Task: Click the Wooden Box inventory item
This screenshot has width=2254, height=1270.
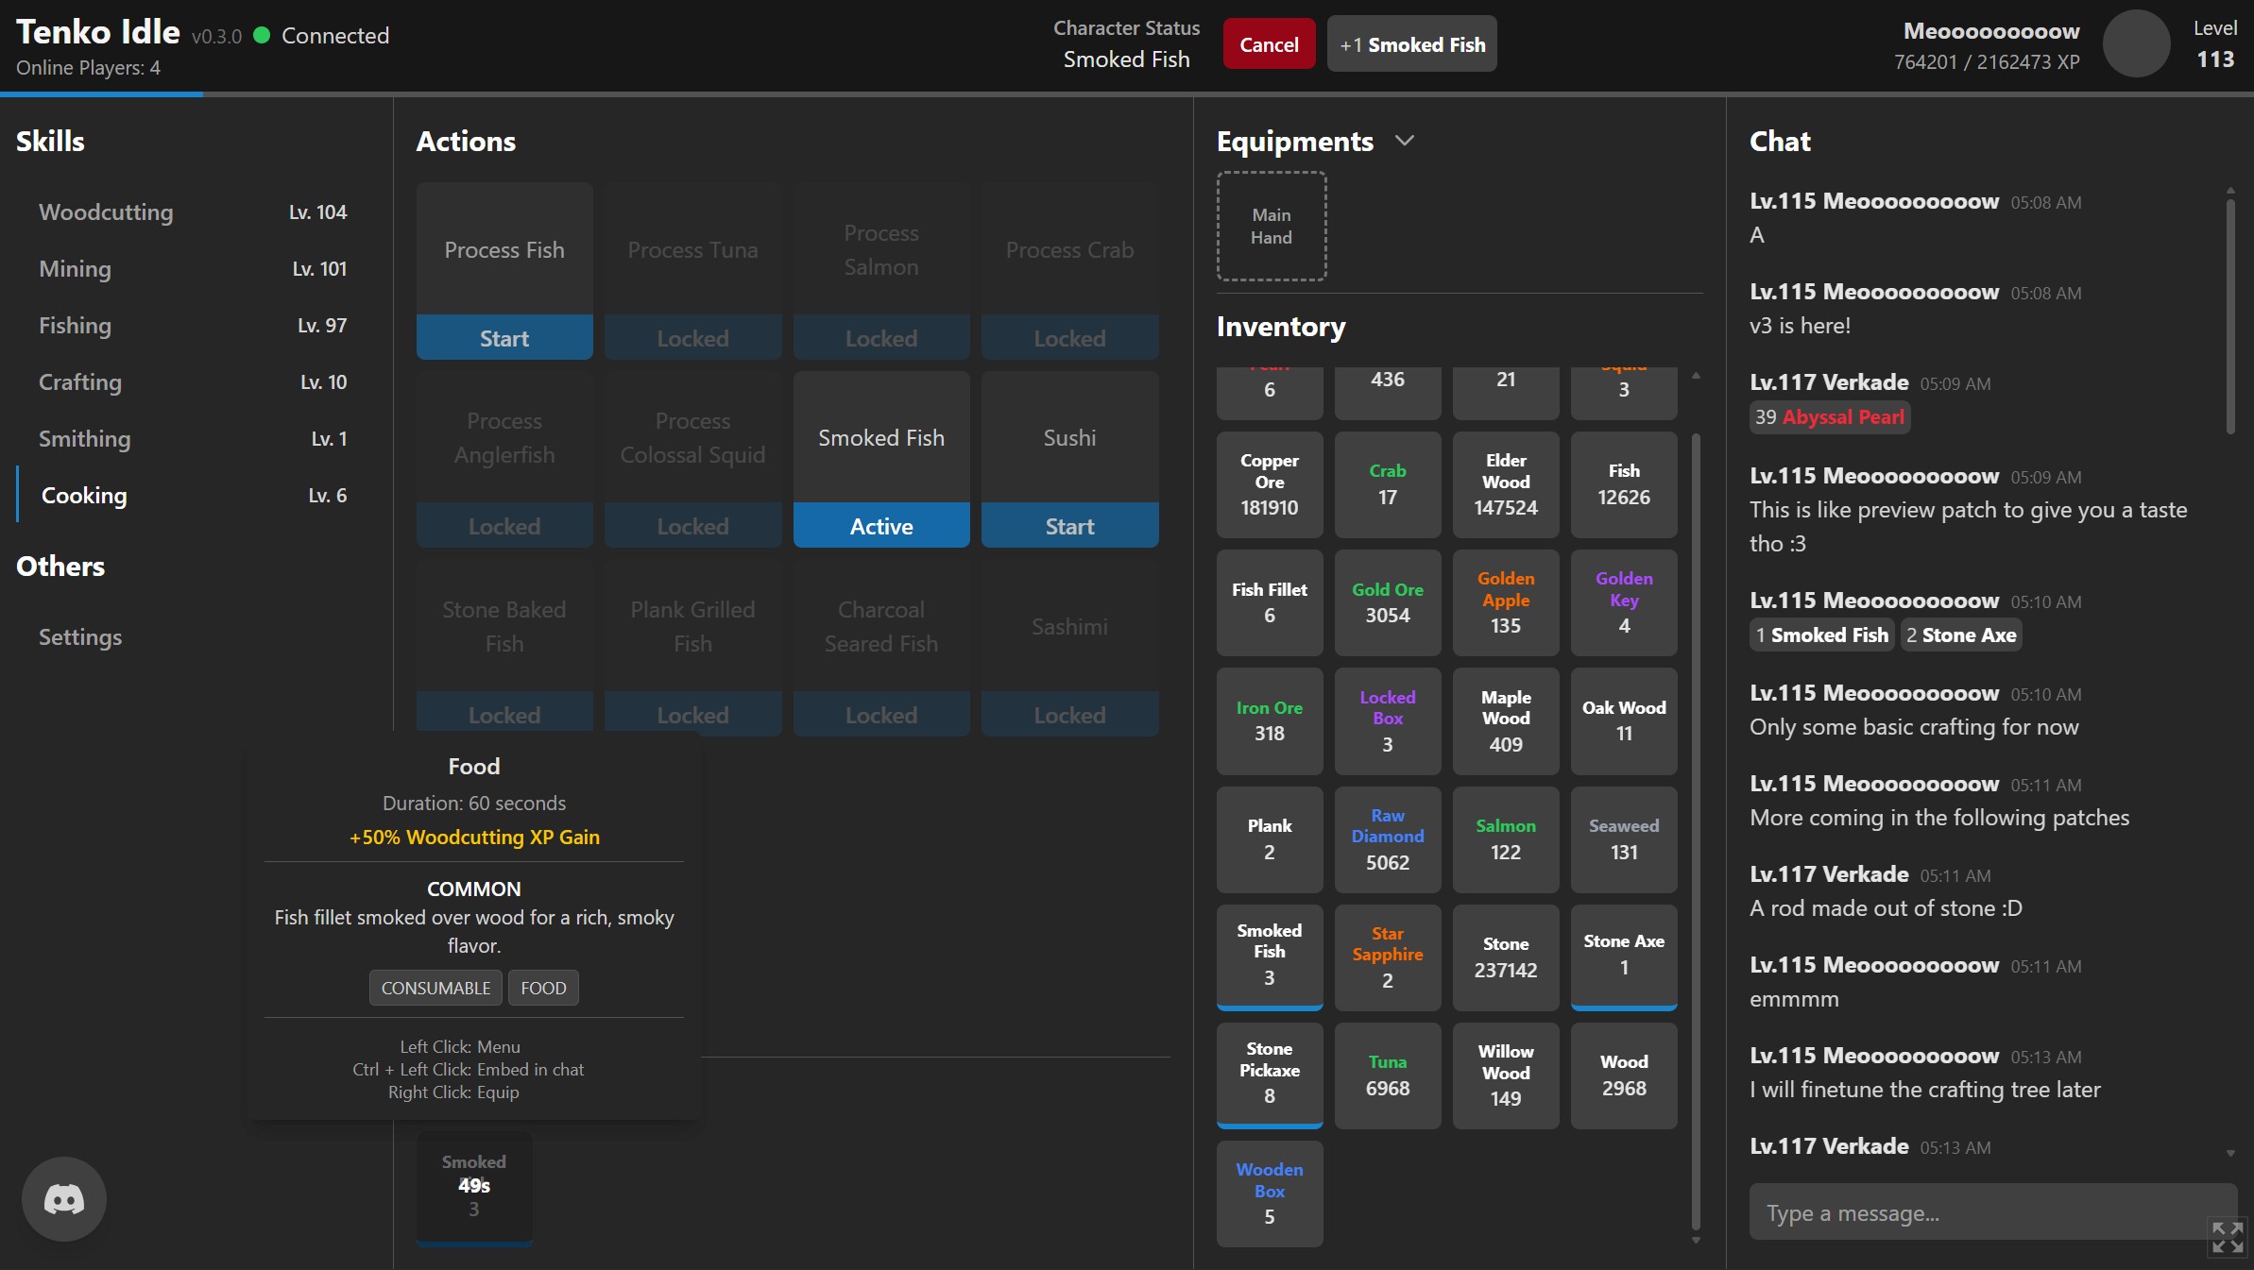Action: coord(1269,1192)
